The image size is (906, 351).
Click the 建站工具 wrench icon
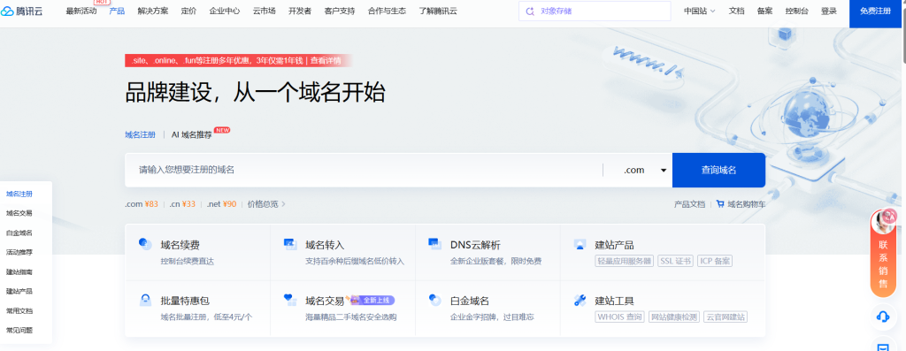tap(580, 300)
